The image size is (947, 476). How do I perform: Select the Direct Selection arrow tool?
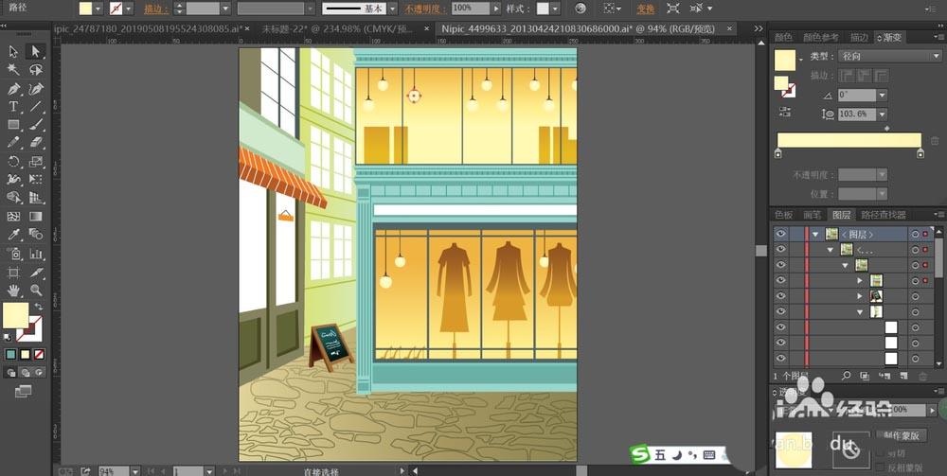36,51
